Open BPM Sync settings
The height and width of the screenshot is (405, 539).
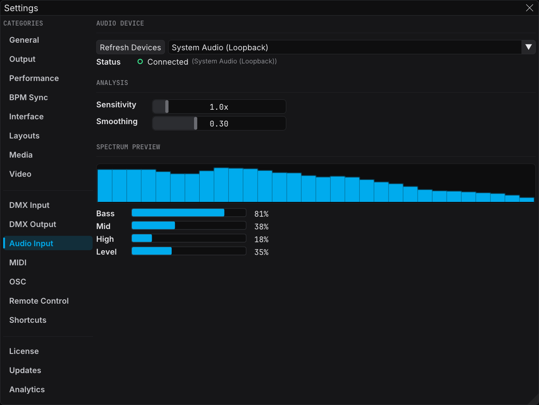[48, 97]
